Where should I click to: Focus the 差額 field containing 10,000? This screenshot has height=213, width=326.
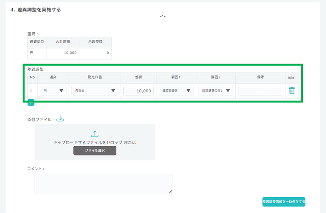[x=138, y=91]
